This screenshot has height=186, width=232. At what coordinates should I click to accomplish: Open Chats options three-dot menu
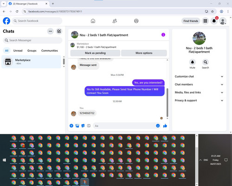pyautogui.click(x=50, y=31)
